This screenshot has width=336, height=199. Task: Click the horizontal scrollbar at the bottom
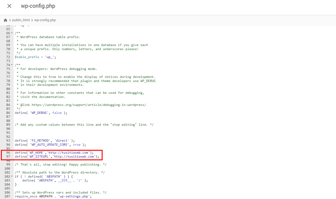[x=168, y=198]
